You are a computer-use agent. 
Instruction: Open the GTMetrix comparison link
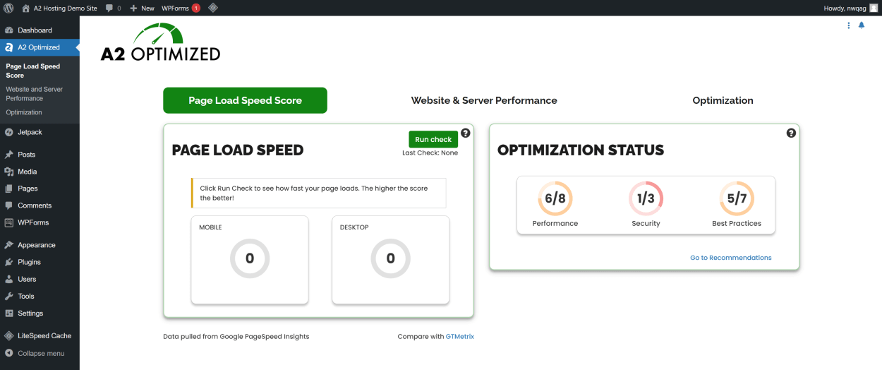pyautogui.click(x=460, y=337)
